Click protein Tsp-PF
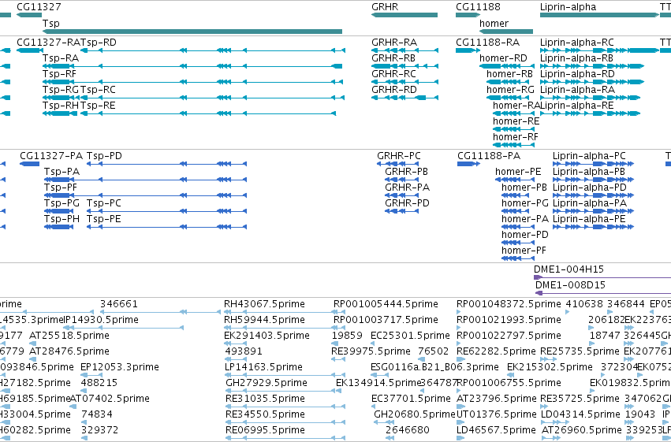 coord(146,195)
